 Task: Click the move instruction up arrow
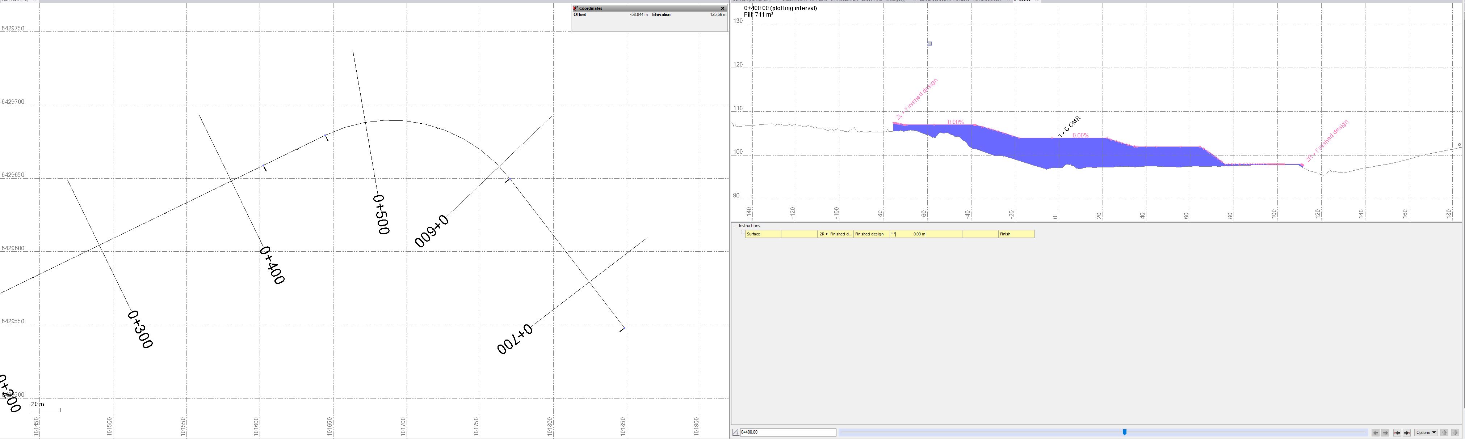click(1444, 433)
